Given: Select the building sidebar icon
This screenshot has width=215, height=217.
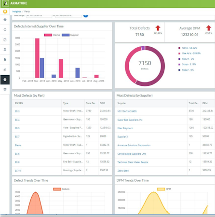Looking at the screenshot, I should 5,50.
